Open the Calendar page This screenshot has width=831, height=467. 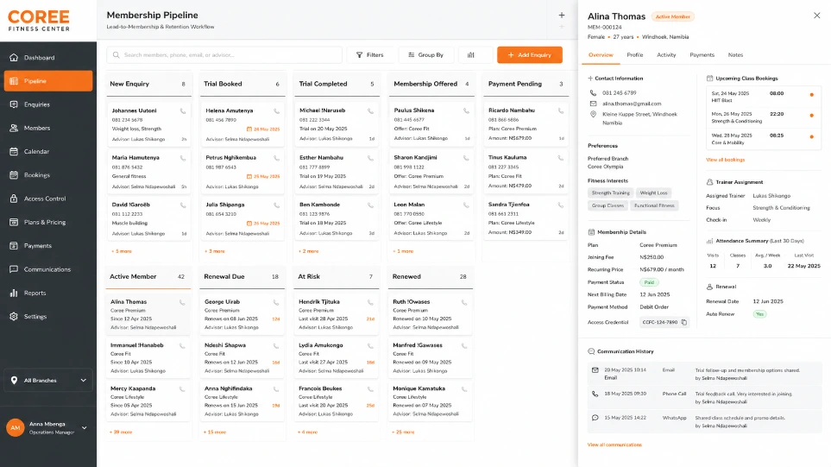tap(47, 152)
